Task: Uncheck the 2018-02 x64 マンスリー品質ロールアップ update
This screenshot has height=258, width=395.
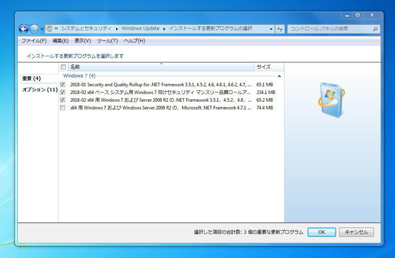Action: tap(63, 92)
